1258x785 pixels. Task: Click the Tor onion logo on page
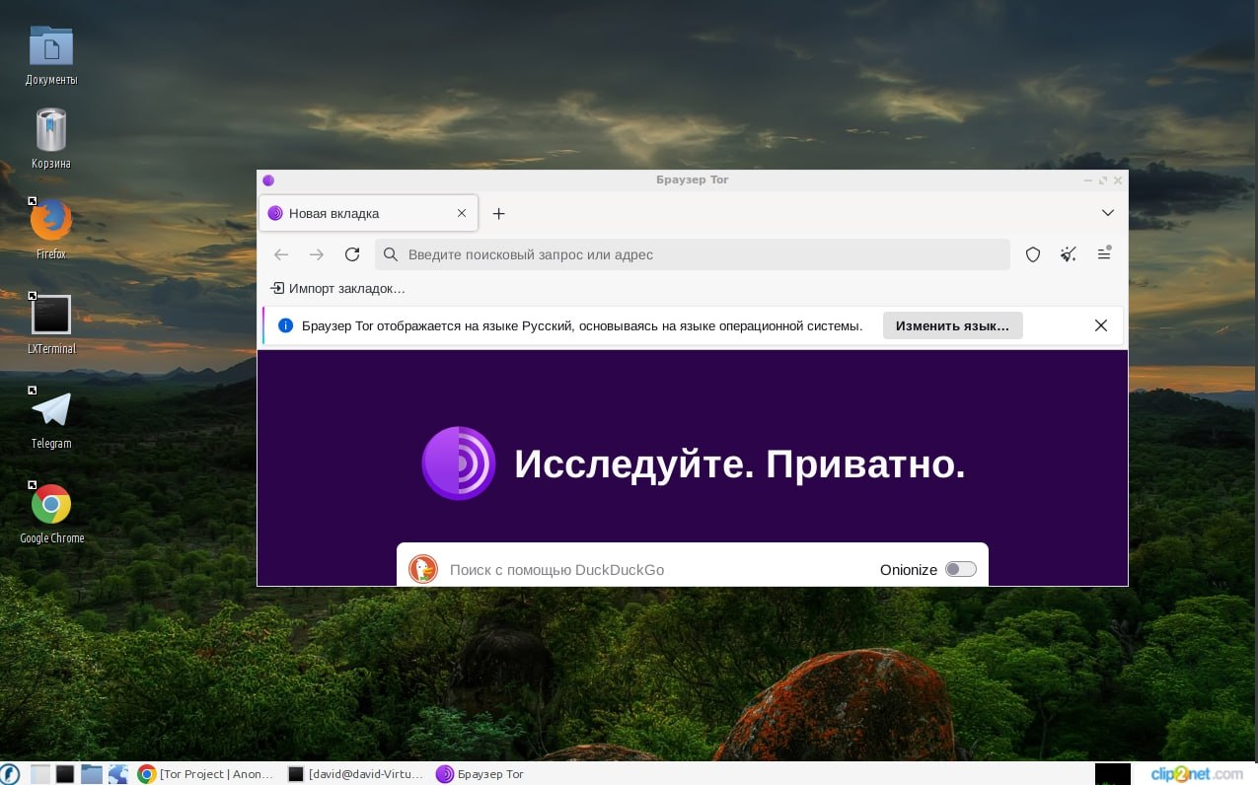[x=459, y=464]
